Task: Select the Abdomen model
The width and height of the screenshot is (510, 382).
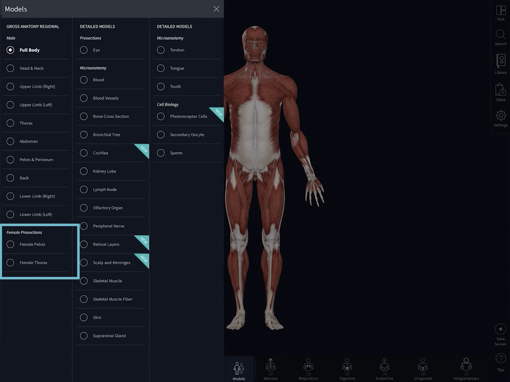Action: click(x=10, y=141)
